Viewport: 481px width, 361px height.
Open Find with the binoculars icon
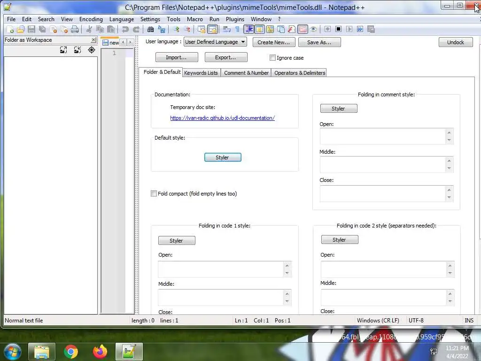coord(150,29)
